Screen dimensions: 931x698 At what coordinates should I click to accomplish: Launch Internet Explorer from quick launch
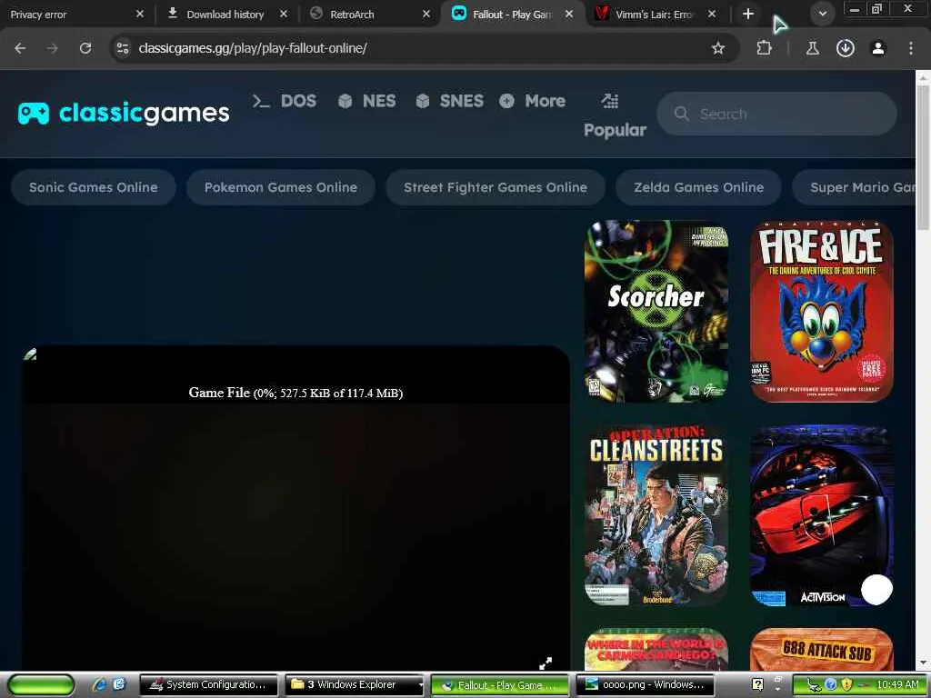99,685
